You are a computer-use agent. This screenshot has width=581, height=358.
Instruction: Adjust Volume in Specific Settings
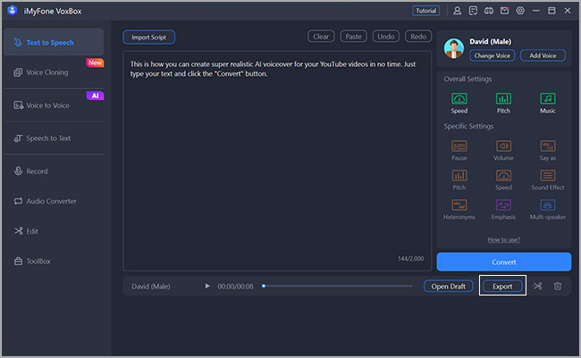(x=503, y=150)
